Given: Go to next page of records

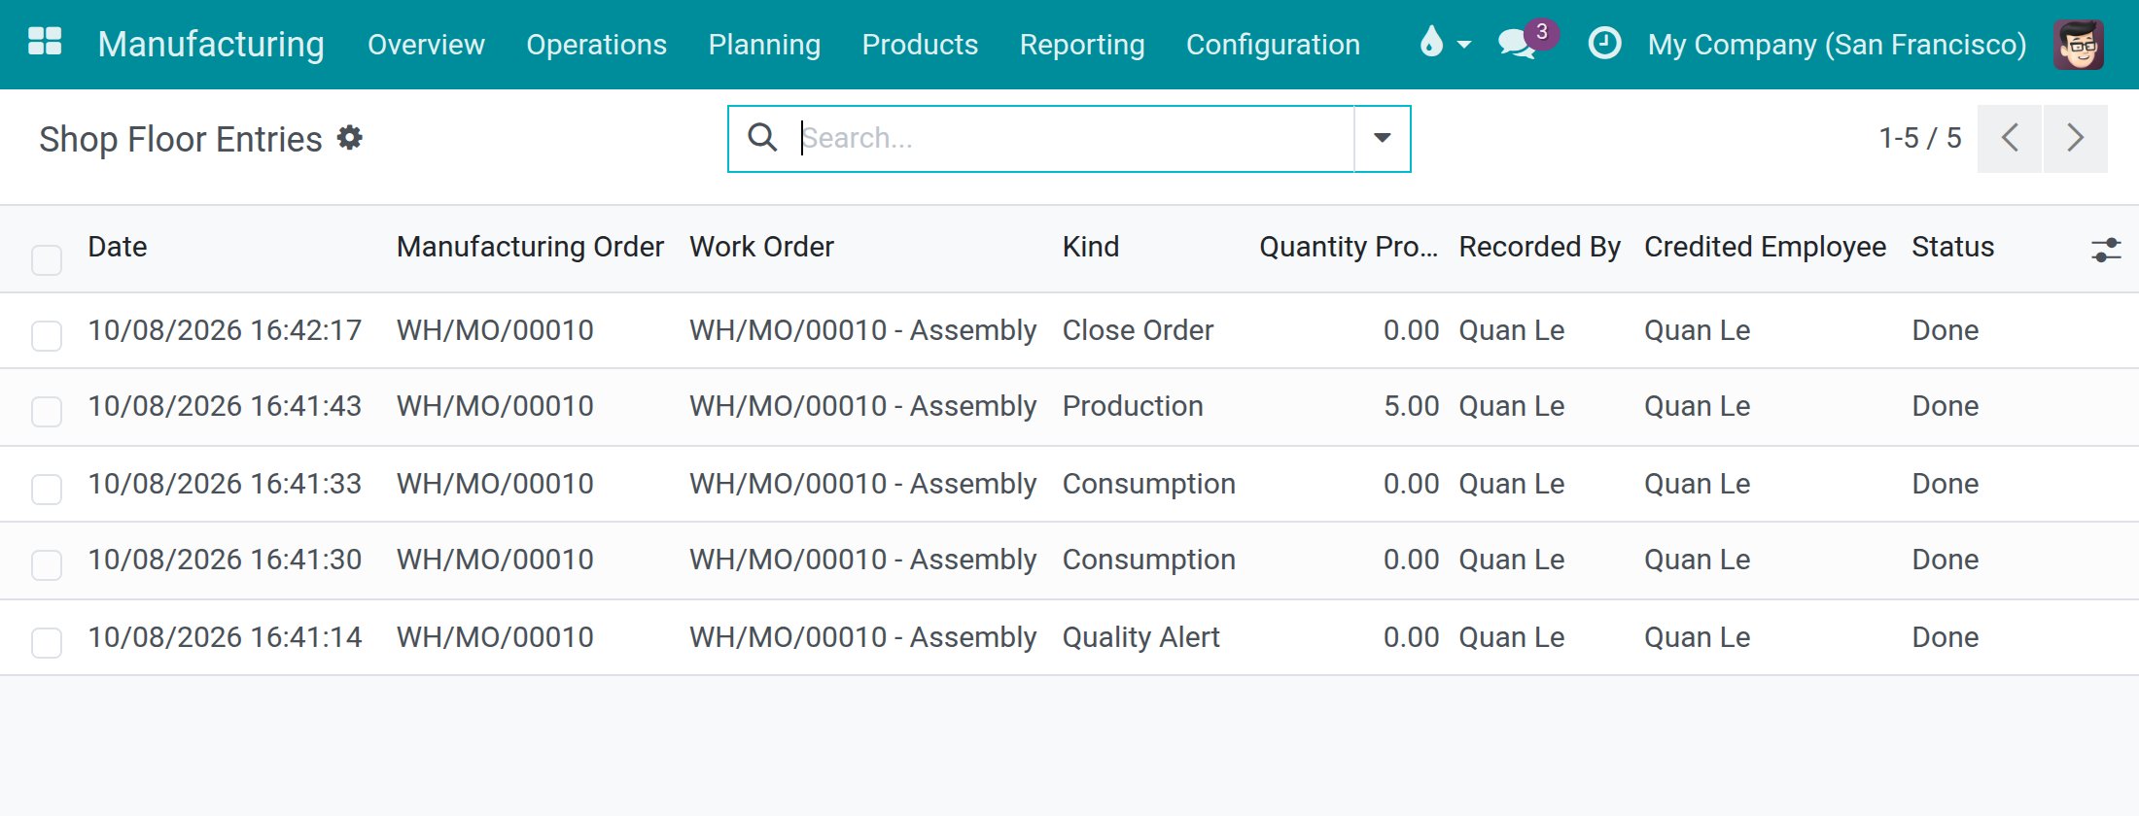Looking at the screenshot, I should (2076, 139).
